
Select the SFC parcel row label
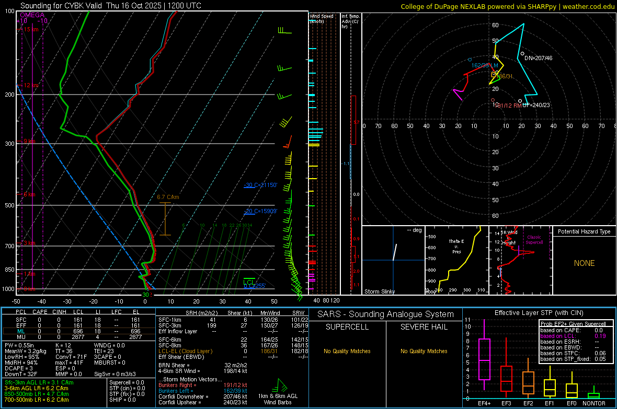coord(21,320)
